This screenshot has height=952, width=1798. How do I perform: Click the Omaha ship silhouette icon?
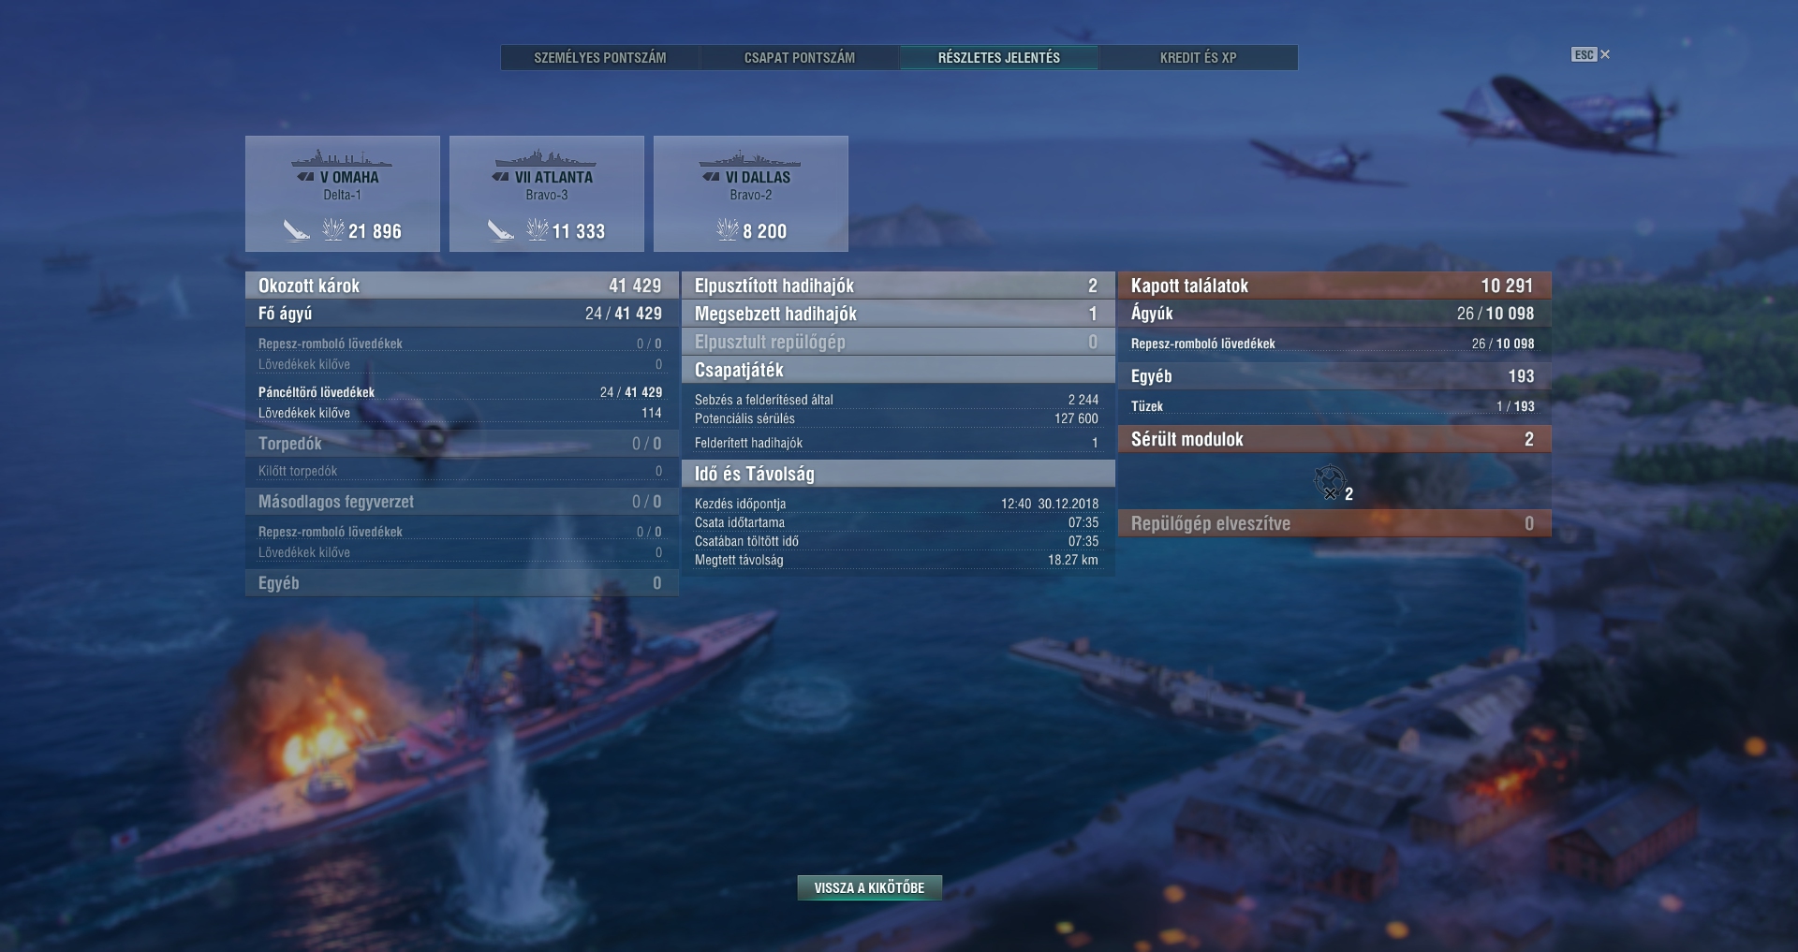click(342, 158)
